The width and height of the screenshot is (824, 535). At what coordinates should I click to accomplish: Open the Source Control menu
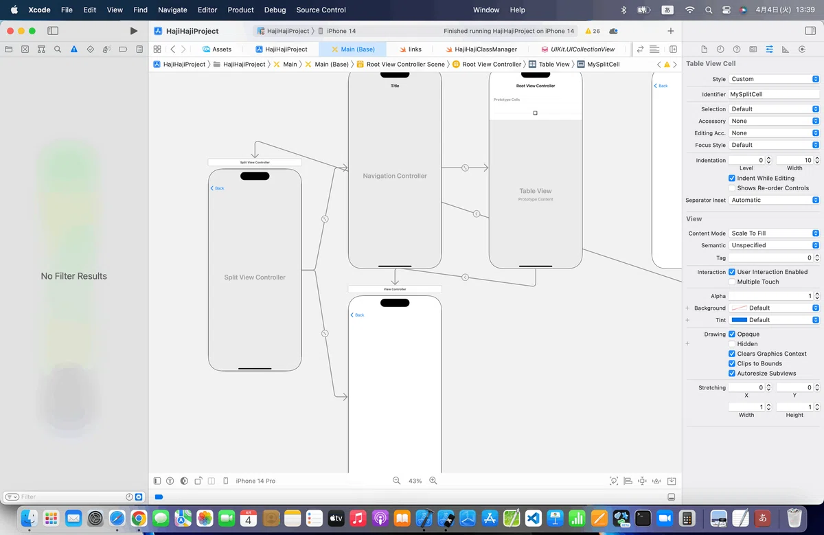click(321, 10)
